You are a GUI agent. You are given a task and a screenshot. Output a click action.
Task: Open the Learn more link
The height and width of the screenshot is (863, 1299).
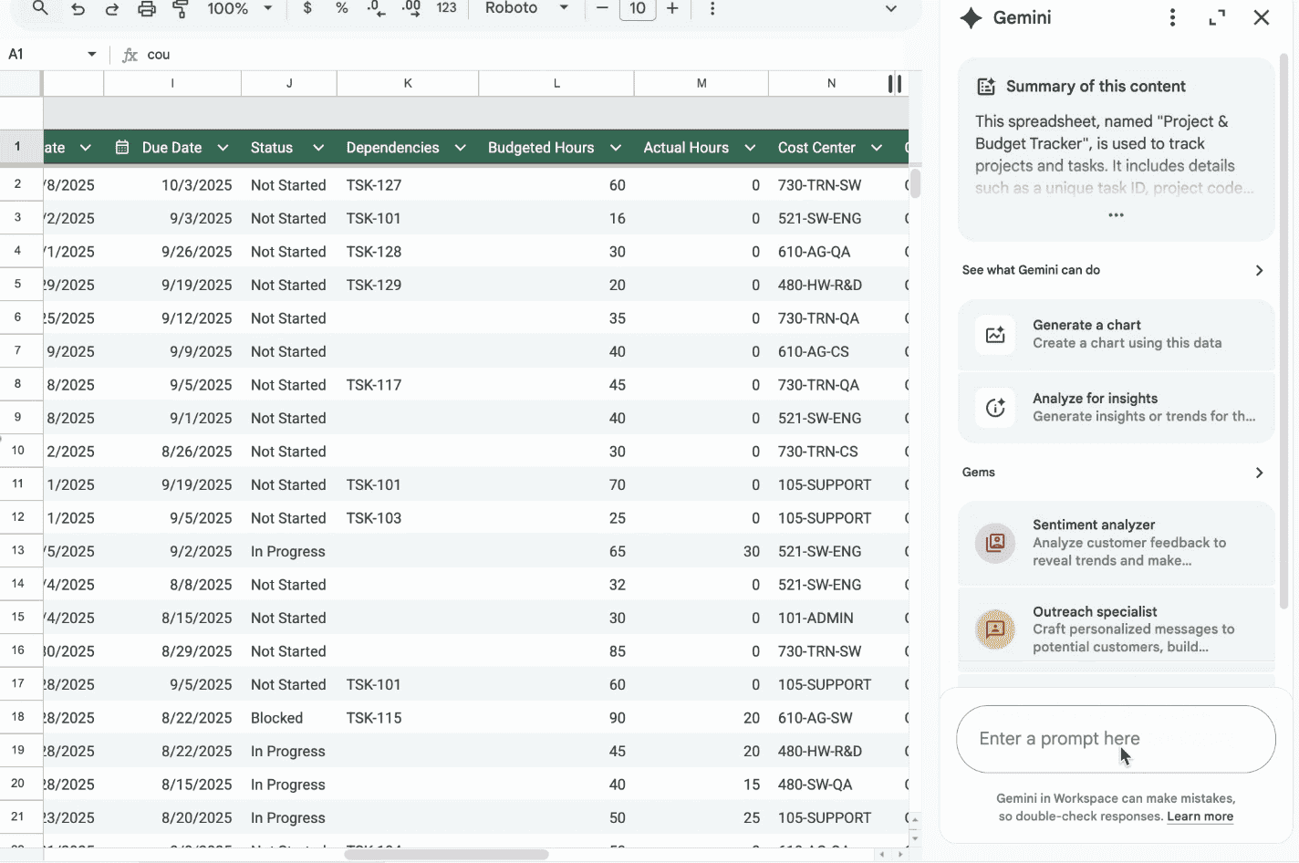pos(1200,816)
